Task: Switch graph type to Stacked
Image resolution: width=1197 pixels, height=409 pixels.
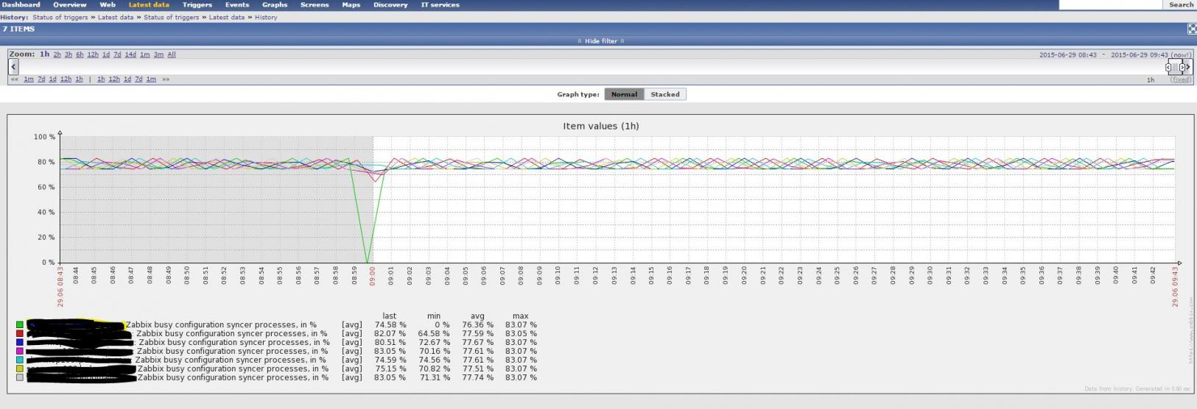Action: (x=665, y=94)
